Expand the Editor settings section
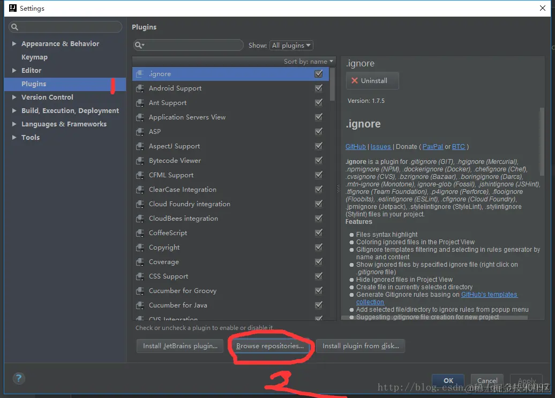555x398 pixels. point(14,70)
